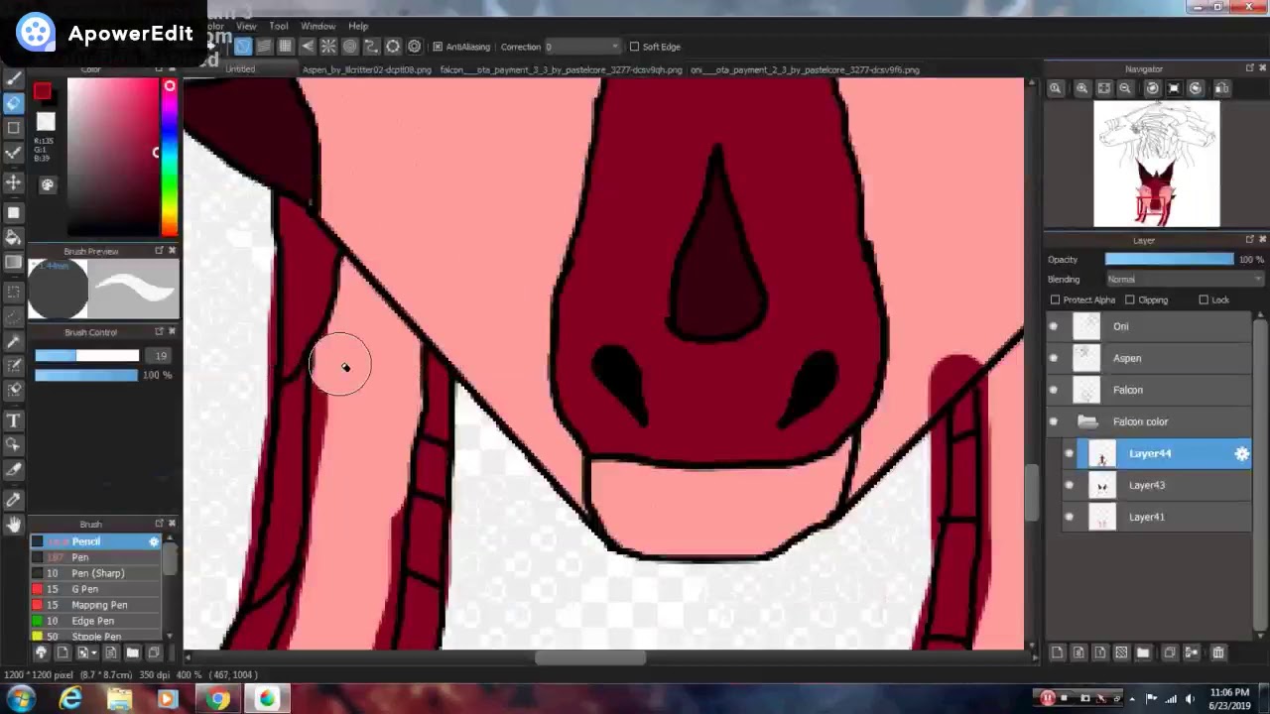Click the canvas horizontal scrollbar
The height and width of the screenshot is (714, 1270).
coord(590,657)
